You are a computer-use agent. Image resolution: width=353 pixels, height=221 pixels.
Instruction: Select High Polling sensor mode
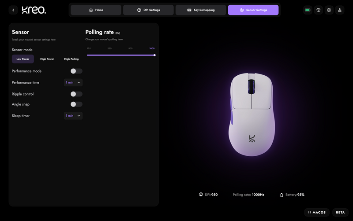[x=71, y=59]
